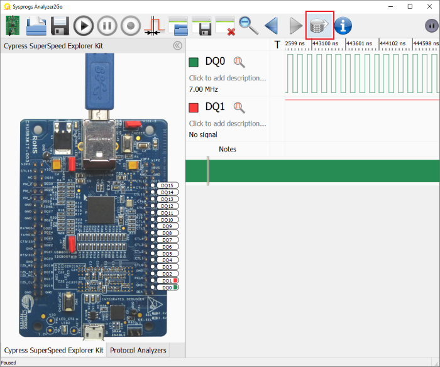Click the No signal status under DQ1
This screenshot has height=367, width=440.
coord(203,134)
